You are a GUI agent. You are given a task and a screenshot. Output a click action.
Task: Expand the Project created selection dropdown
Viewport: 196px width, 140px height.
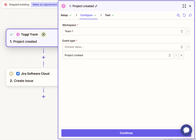(x=118, y=55)
